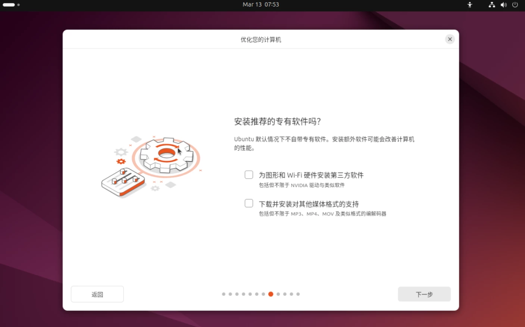Click the wired network status icon
The image size is (525, 327).
(492, 5)
